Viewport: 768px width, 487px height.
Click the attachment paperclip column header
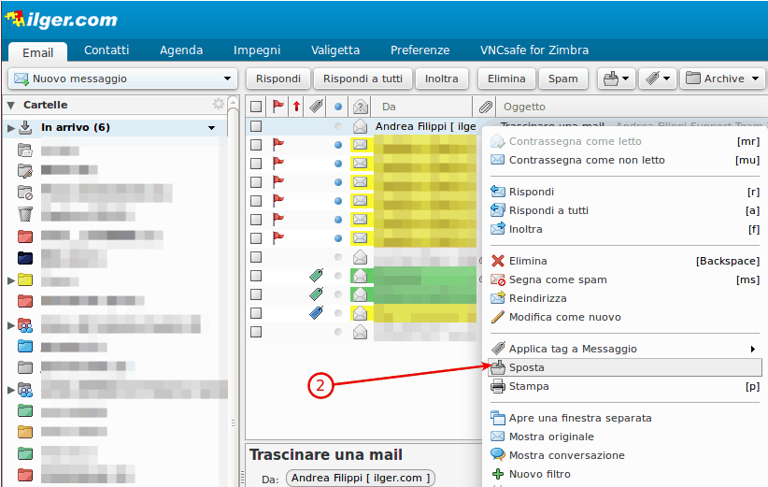tap(485, 107)
